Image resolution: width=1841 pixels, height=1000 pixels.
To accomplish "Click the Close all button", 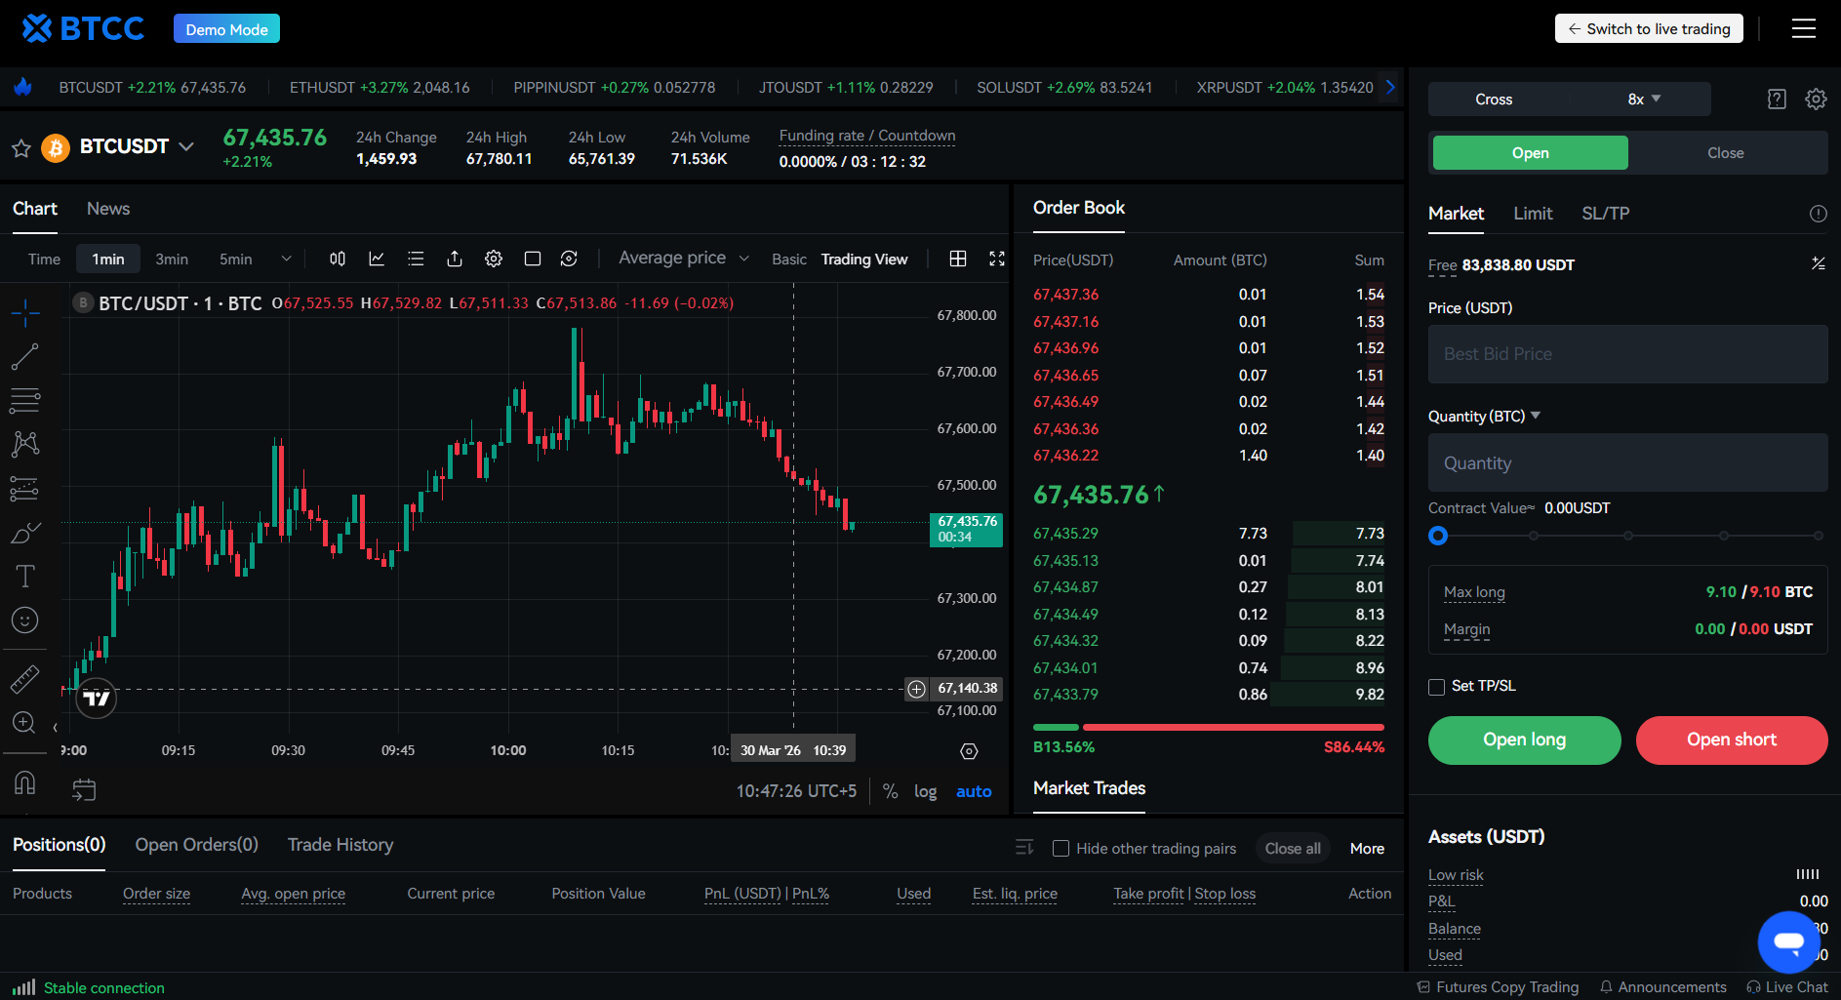I will tap(1293, 849).
